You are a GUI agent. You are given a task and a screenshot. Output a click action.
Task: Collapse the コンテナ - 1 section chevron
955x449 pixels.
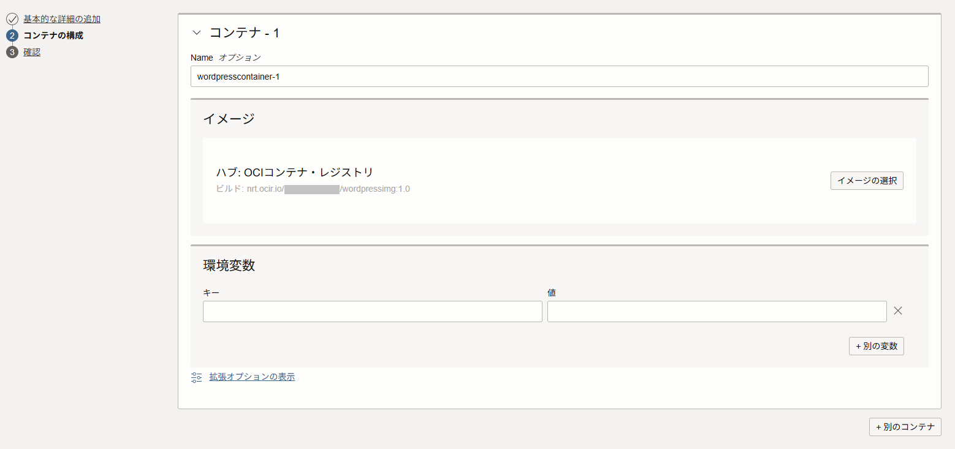point(197,33)
